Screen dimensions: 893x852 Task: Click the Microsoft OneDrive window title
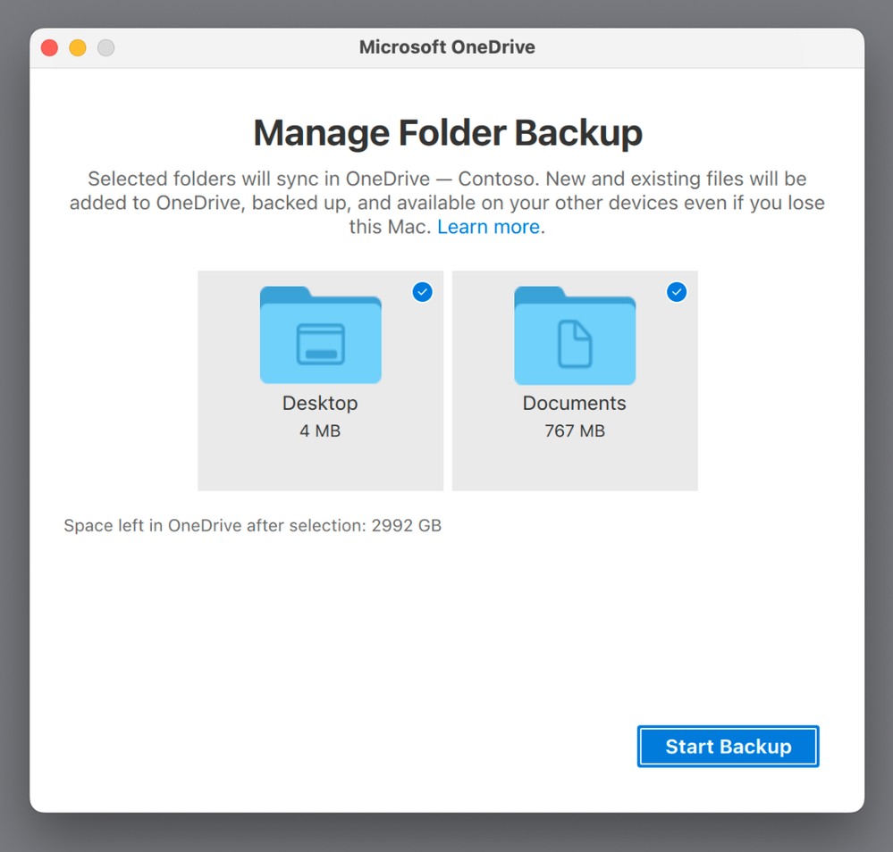[x=447, y=47]
